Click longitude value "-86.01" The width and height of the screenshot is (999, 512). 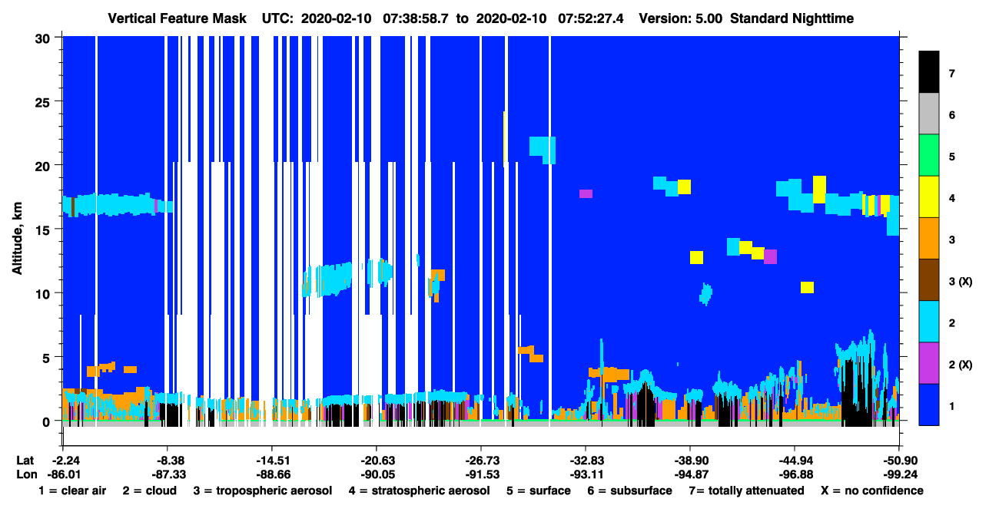(63, 475)
